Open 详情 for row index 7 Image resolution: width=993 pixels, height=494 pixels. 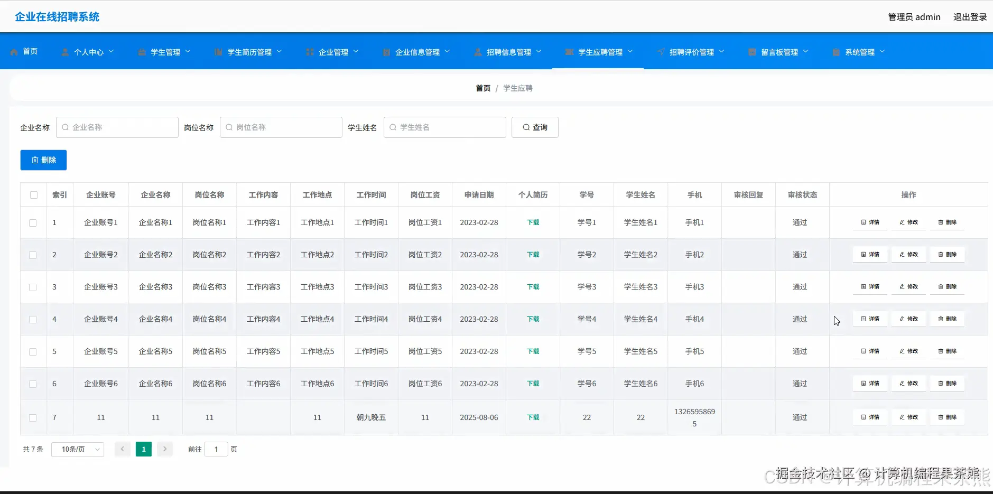pos(870,417)
